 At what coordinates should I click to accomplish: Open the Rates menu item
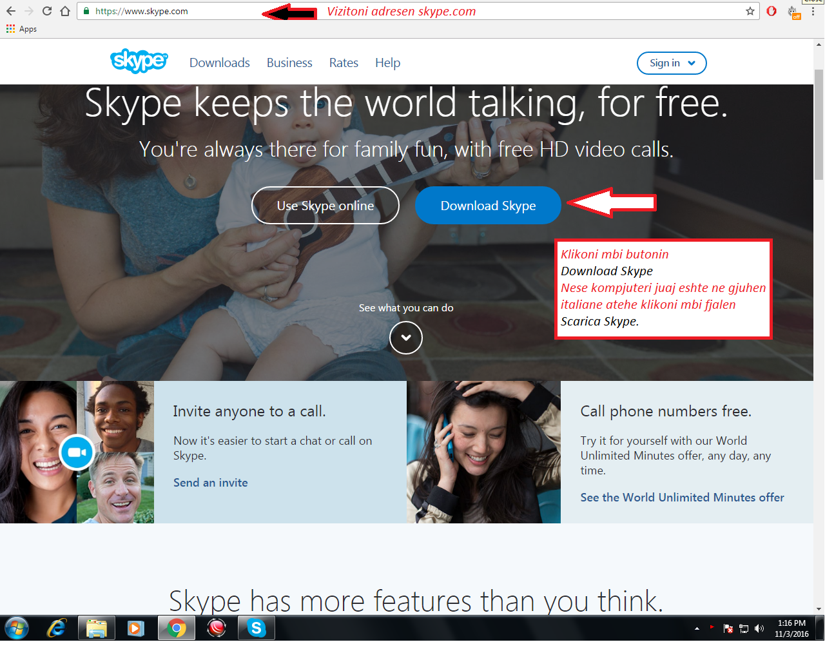pyautogui.click(x=344, y=63)
